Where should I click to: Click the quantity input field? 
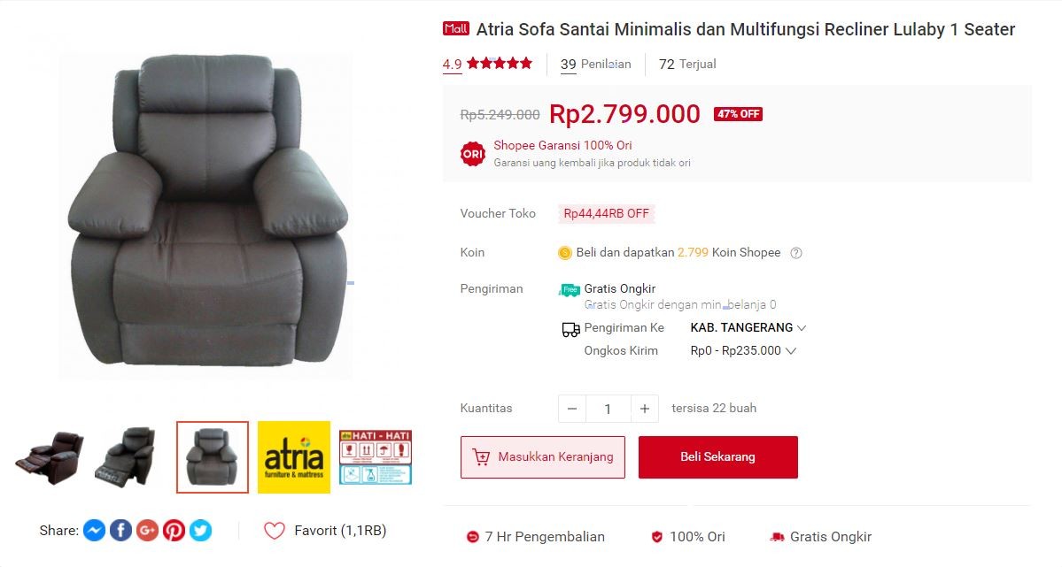tap(609, 409)
